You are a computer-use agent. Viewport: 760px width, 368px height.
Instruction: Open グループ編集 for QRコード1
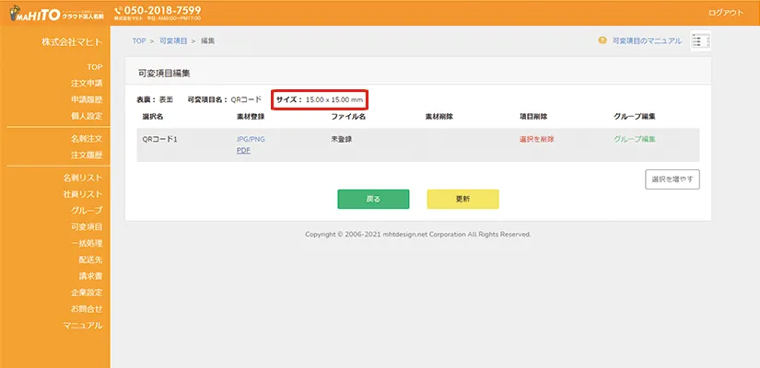635,139
